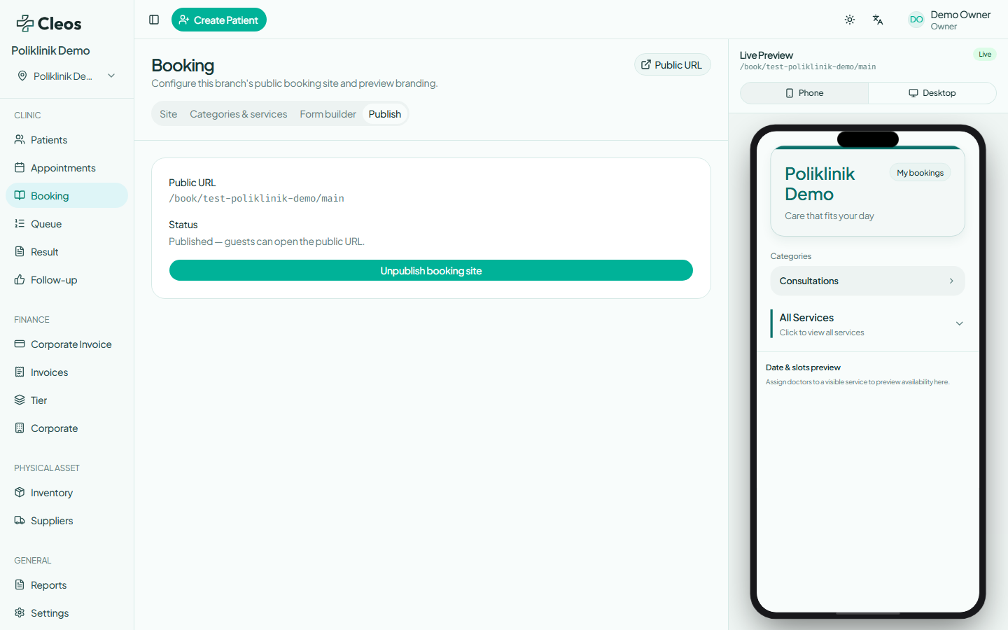1008x630 pixels.
Task: Click the DO user avatar
Action: pyautogui.click(x=916, y=20)
